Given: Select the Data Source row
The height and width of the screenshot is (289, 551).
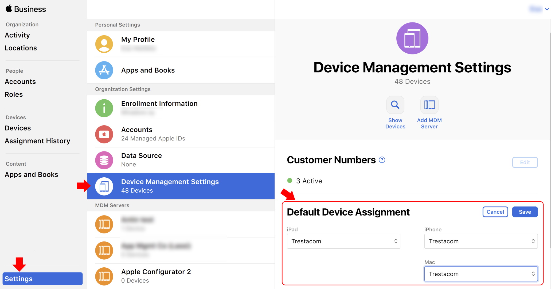Looking at the screenshot, I should [x=181, y=160].
